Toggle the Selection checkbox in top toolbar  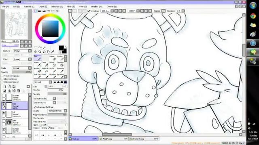click(x=89, y=11)
